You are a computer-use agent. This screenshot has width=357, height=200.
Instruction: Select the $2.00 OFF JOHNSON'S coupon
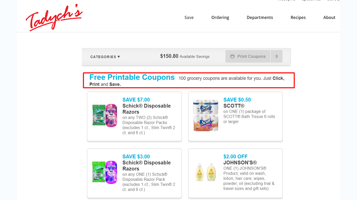[x=235, y=173]
